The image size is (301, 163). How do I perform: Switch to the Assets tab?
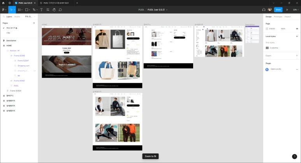pyautogui.click(x=17, y=17)
